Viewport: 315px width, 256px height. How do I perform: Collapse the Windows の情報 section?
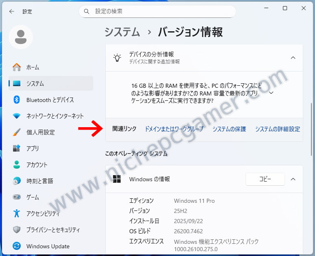click(293, 179)
